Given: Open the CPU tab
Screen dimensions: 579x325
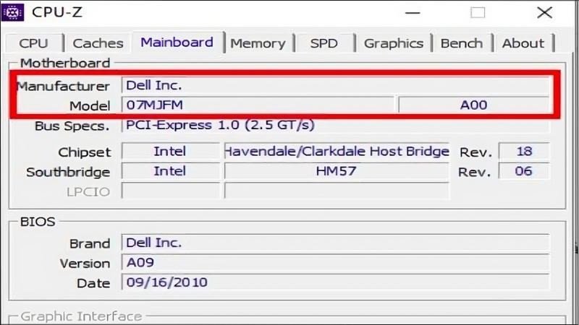Looking at the screenshot, I should click(x=34, y=43).
